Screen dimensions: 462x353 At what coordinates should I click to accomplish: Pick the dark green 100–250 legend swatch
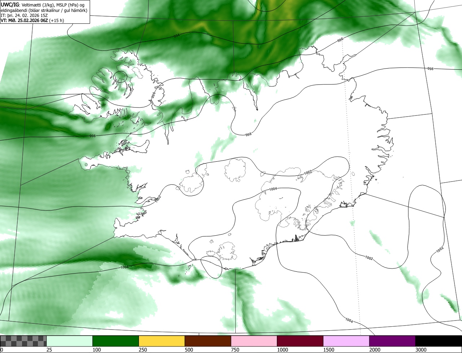116,341
